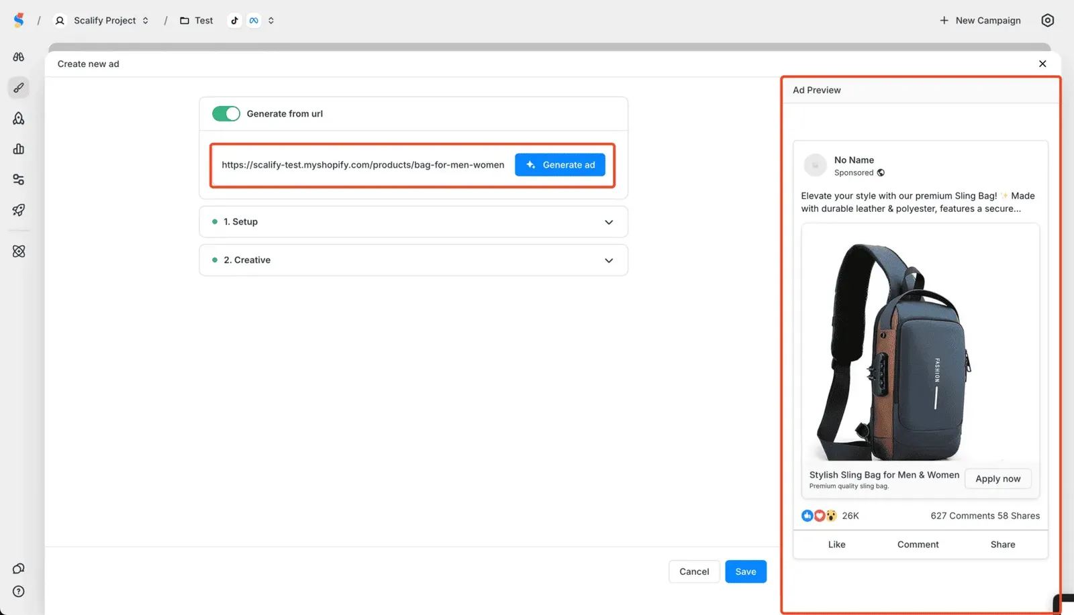The image size is (1074, 615).
Task: Select the brush tool icon in sidebar
Action: pos(18,87)
